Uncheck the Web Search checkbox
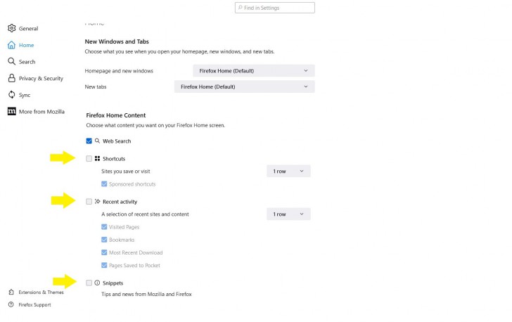Viewport: 512px width, 322px height. (89, 141)
